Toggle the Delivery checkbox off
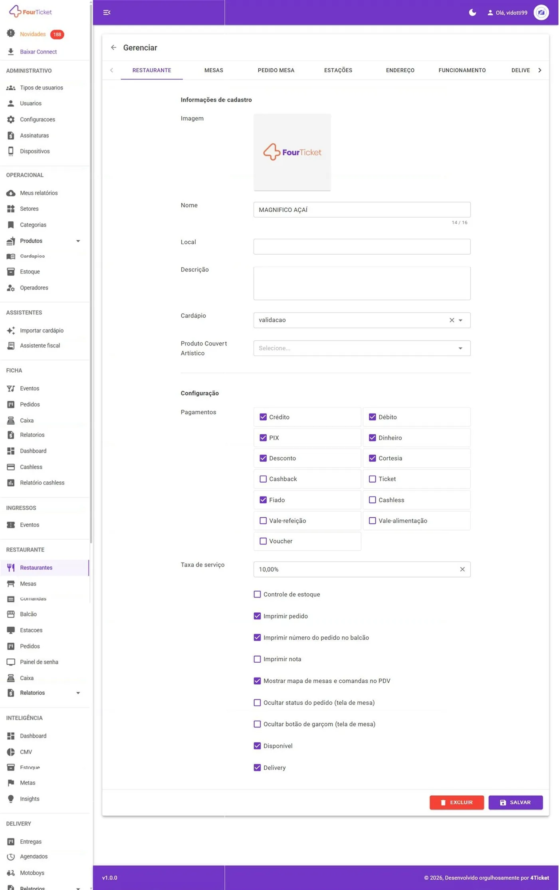The image size is (559, 890). 257,767
